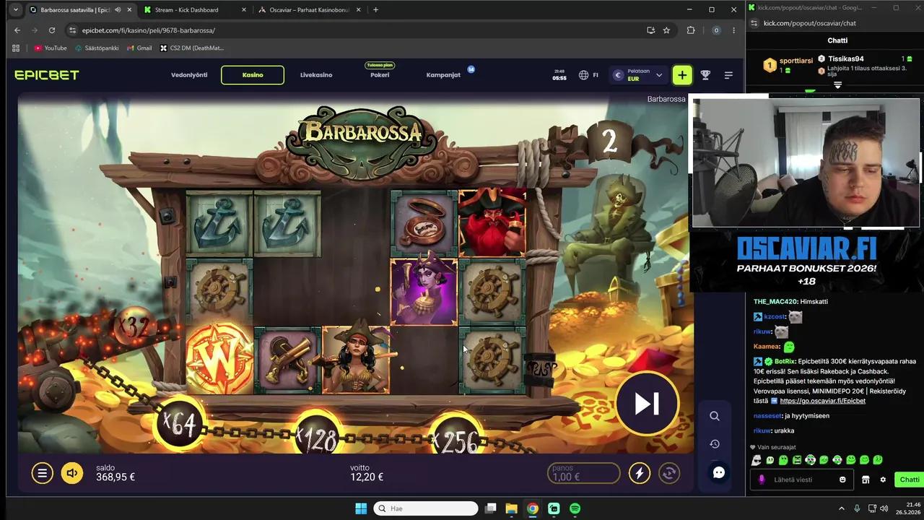Image resolution: width=924 pixels, height=520 pixels.
Task: Open the volume control in system tray
Action: coord(884,508)
